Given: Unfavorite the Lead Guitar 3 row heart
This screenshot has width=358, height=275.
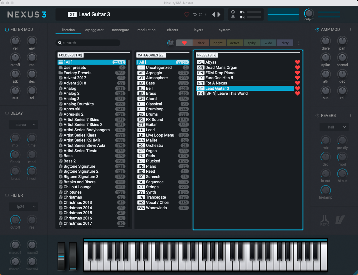Looking at the screenshot, I should 297,88.
